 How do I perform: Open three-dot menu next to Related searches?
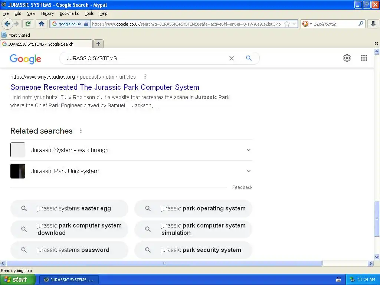[81, 131]
